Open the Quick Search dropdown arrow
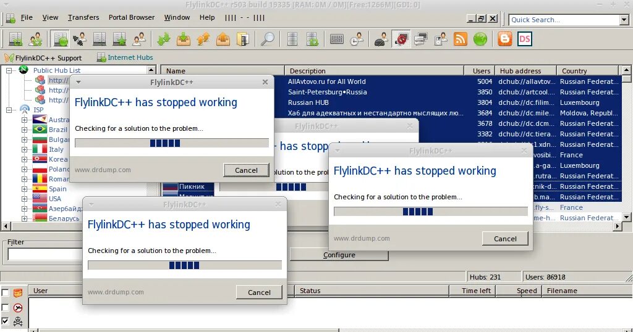This screenshot has width=633, height=332. (x=624, y=20)
